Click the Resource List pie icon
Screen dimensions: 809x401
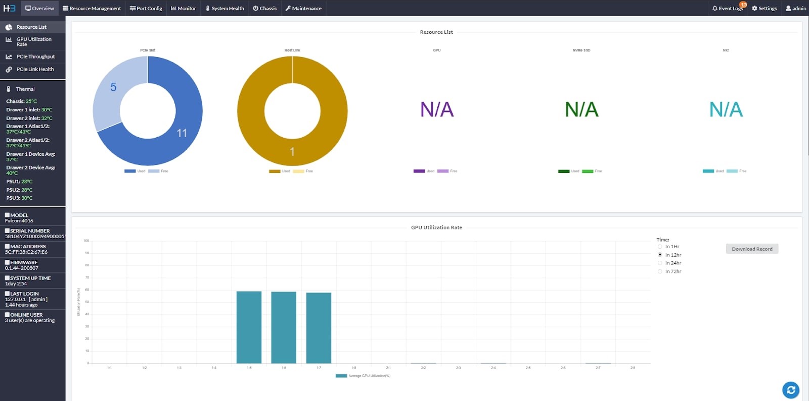[9, 27]
